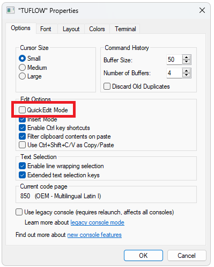
Task: Go to the Terminal tab
Action: [x=125, y=29]
